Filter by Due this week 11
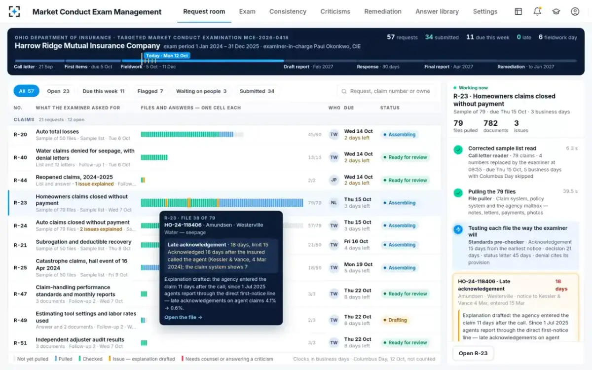This screenshot has height=370, width=592. [x=104, y=91]
